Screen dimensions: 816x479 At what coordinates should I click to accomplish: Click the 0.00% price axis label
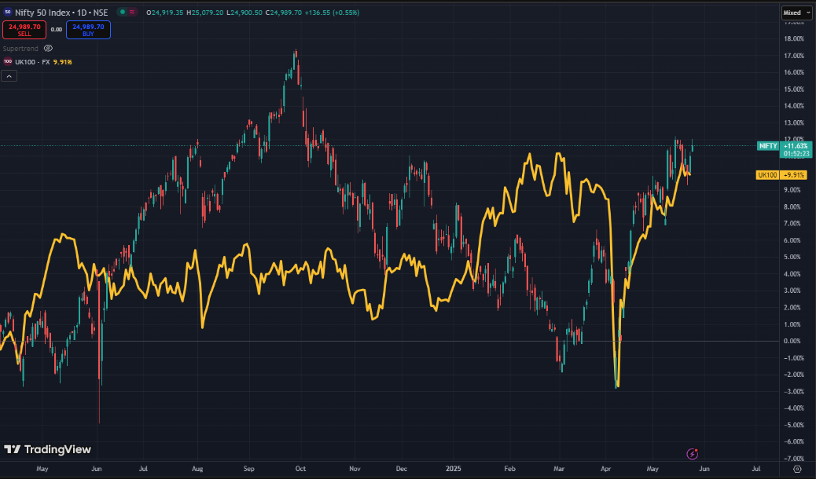[x=793, y=341]
